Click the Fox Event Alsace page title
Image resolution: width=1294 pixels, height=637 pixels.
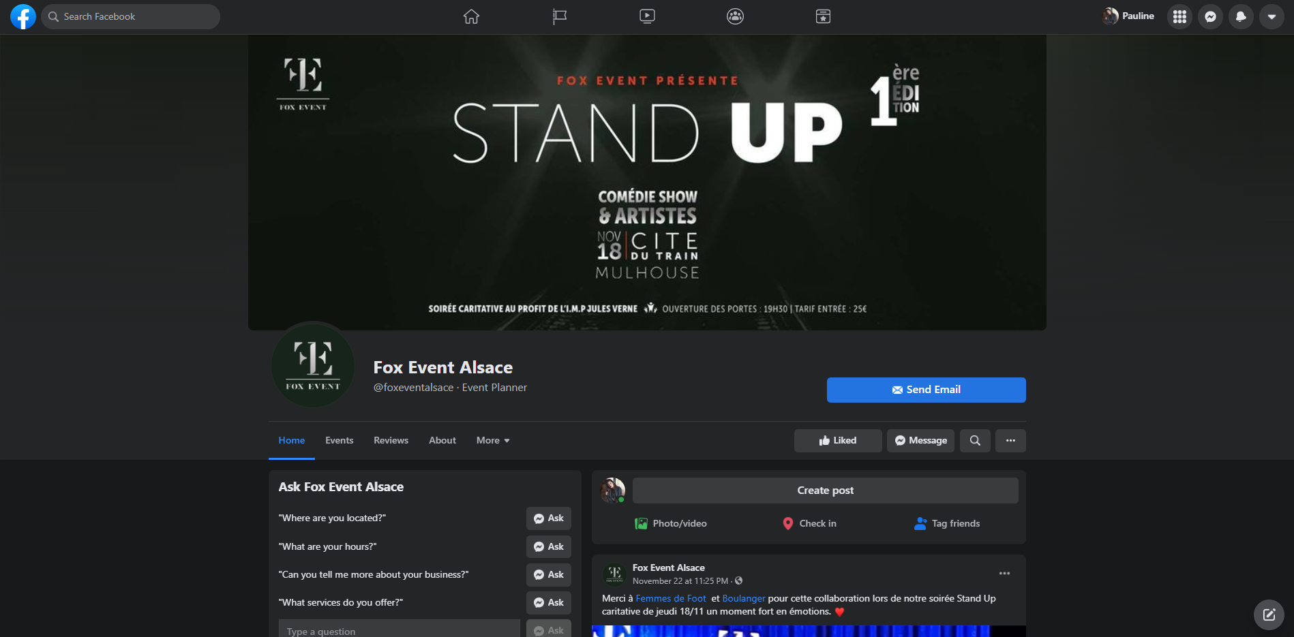(443, 368)
